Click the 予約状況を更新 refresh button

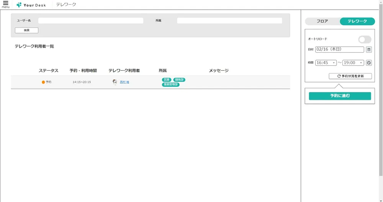click(x=350, y=76)
